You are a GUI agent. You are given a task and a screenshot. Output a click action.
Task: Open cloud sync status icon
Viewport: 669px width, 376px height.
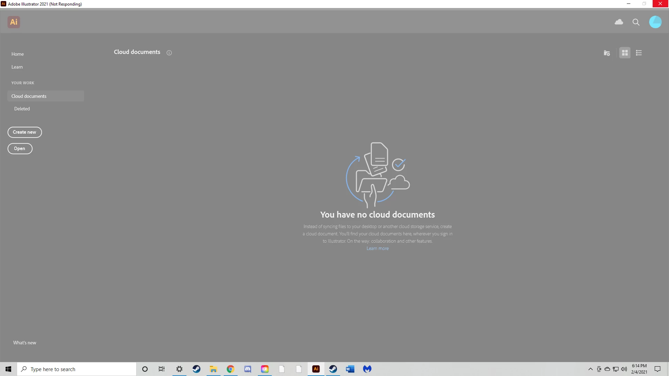coord(619,22)
